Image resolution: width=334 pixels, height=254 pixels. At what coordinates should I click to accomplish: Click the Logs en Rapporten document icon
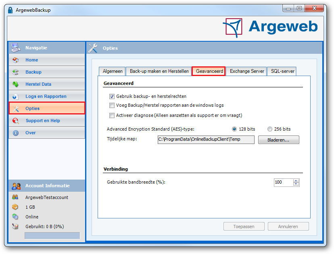tap(16, 97)
